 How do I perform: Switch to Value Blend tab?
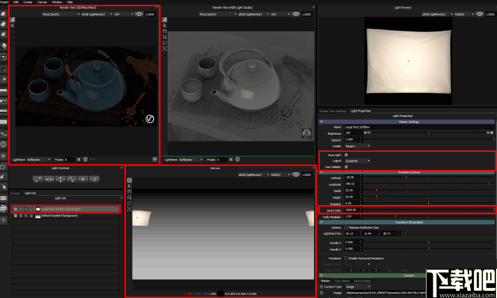tap(341, 281)
